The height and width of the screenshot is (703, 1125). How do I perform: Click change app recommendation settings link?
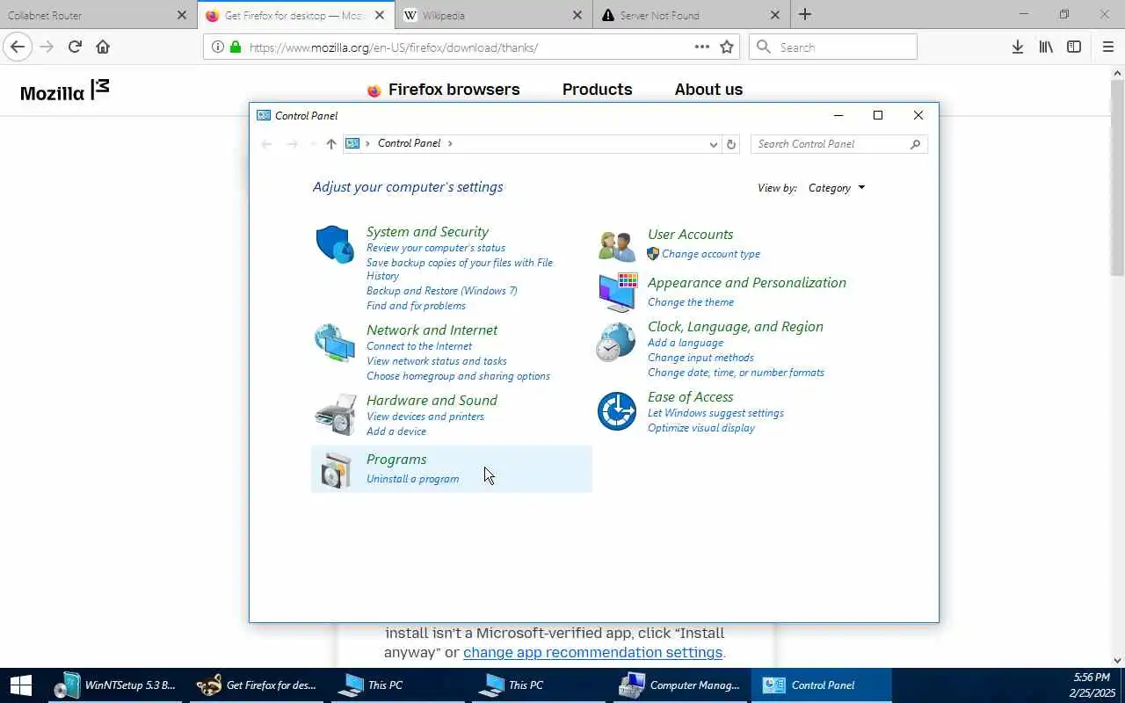pyautogui.click(x=592, y=652)
